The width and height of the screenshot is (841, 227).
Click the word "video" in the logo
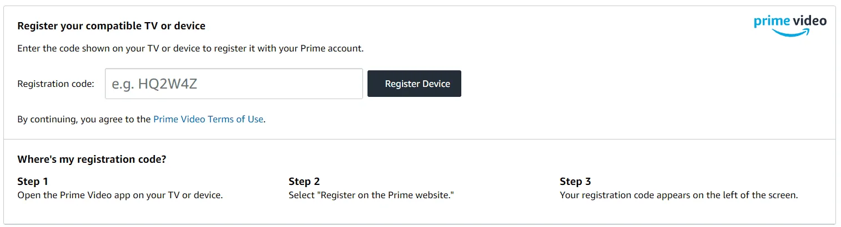point(809,22)
